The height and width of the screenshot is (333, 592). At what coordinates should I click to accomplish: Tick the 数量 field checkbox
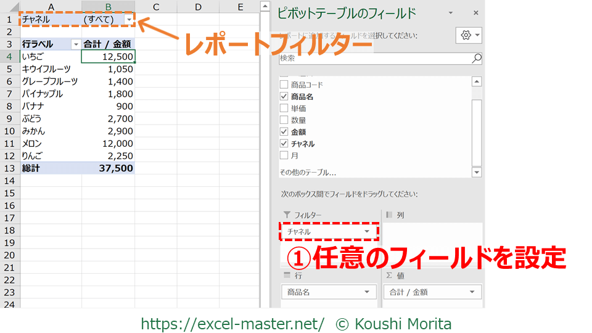(x=284, y=120)
